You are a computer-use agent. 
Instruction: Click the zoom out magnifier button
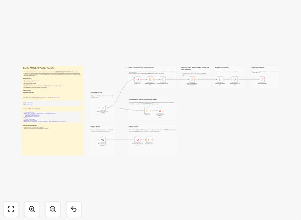pos(53,209)
